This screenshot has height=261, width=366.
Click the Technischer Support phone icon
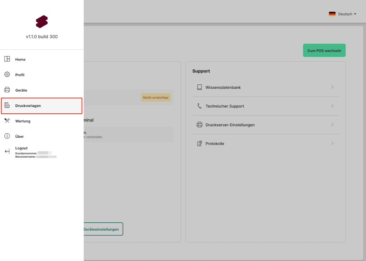[x=199, y=106]
